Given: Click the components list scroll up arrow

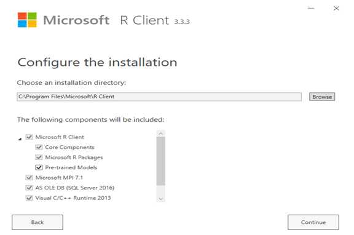Looking at the screenshot, I should [161, 133].
